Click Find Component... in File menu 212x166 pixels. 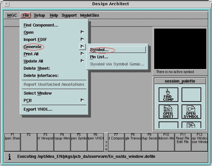click(41, 25)
